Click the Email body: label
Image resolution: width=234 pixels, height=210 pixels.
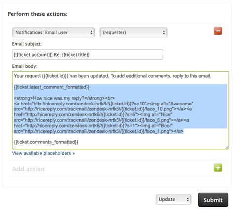tap(25, 66)
